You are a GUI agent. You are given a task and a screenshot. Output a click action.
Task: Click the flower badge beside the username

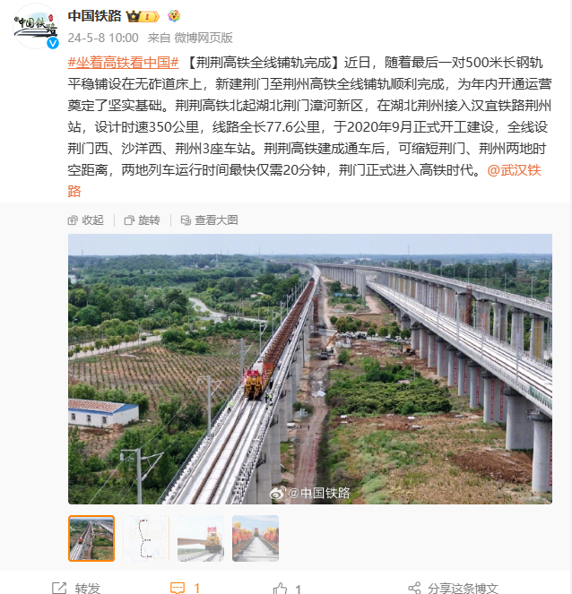point(174,16)
